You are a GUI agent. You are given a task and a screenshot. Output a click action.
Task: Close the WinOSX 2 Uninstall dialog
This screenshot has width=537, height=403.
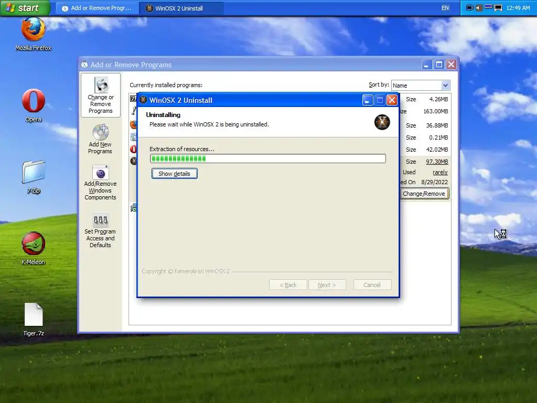pyautogui.click(x=392, y=100)
